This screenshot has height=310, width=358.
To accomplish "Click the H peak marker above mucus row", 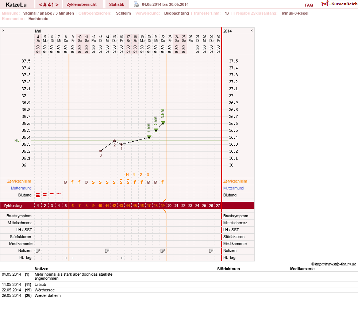I will coord(127,175).
